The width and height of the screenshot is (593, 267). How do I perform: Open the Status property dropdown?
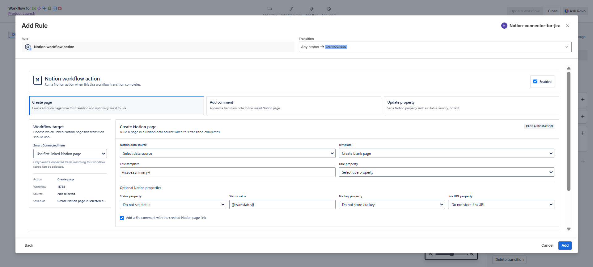click(x=173, y=204)
